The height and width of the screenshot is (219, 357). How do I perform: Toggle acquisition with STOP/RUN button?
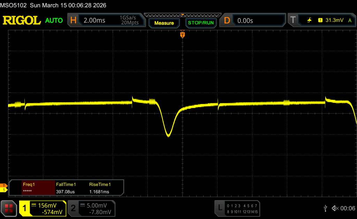pos(200,23)
